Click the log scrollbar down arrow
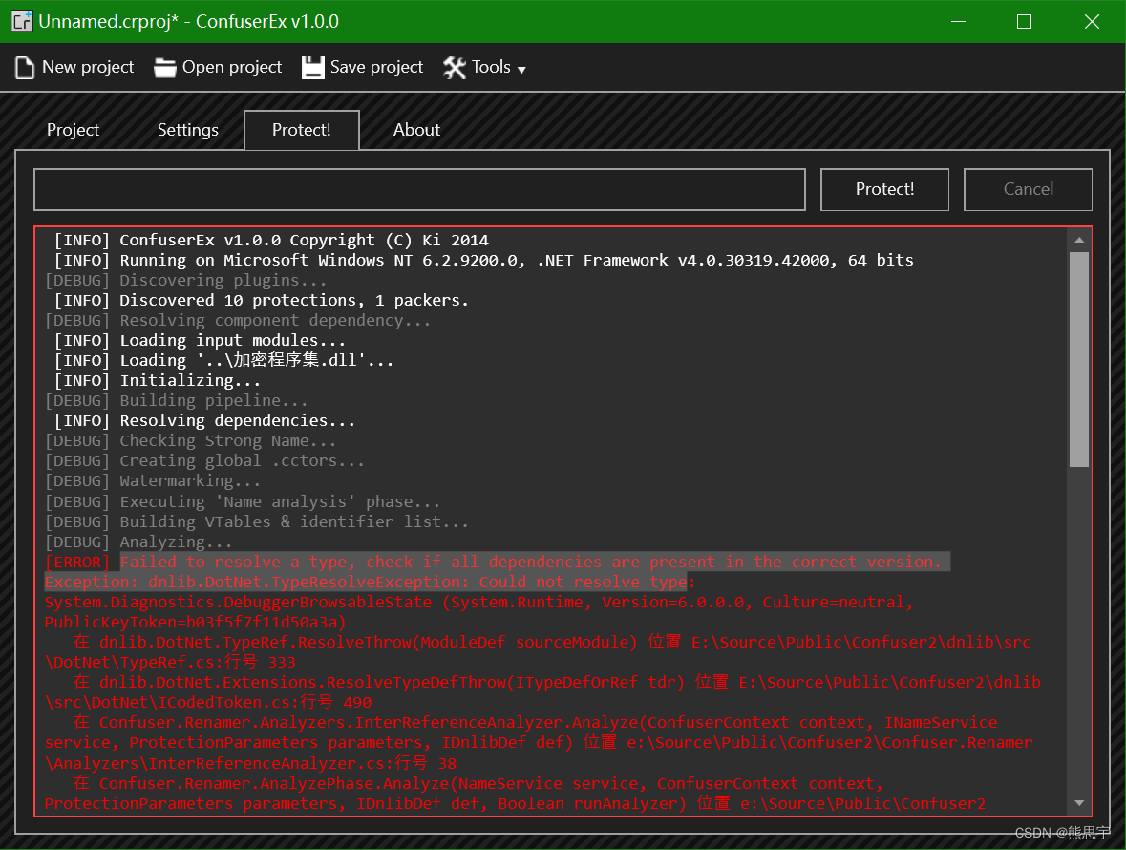The width and height of the screenshot is (1126, 850). pos(1079,803)
